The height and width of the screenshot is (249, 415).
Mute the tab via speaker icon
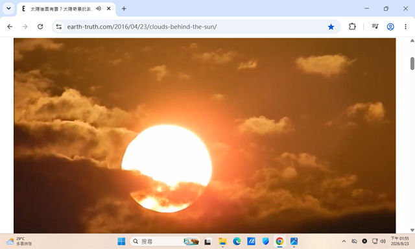pos(99,8)
